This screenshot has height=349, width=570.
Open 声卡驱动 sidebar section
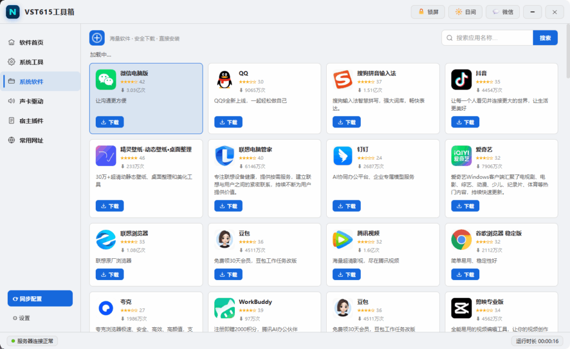[40, 101]
